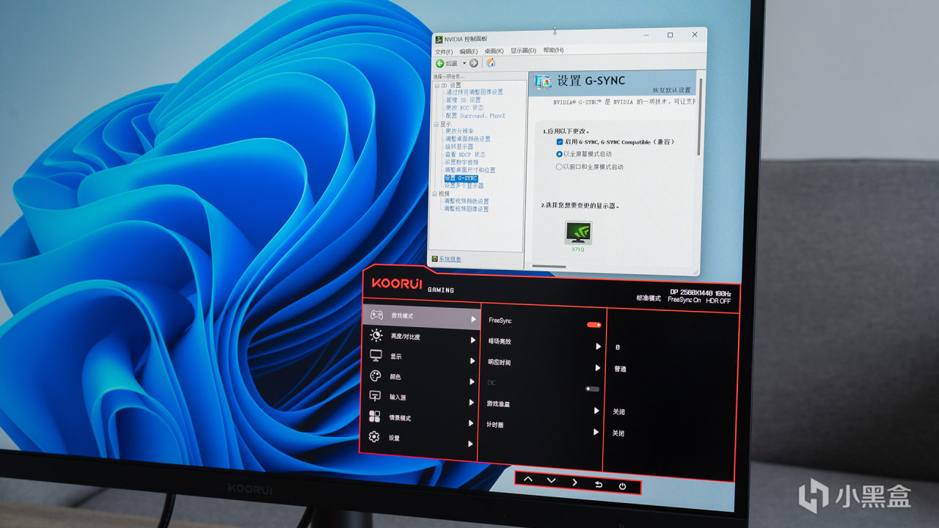939x528 pixels.
Task: Click the OSD power icon
Action: [622, 485]
